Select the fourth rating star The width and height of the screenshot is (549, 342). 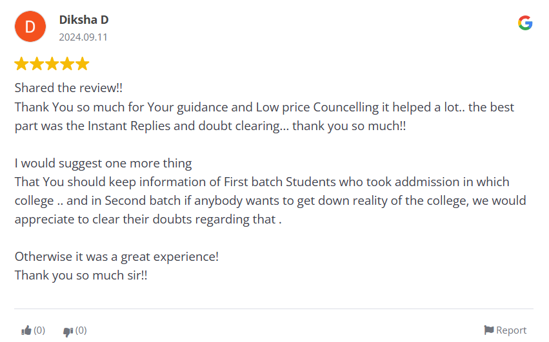click(67, 64)
